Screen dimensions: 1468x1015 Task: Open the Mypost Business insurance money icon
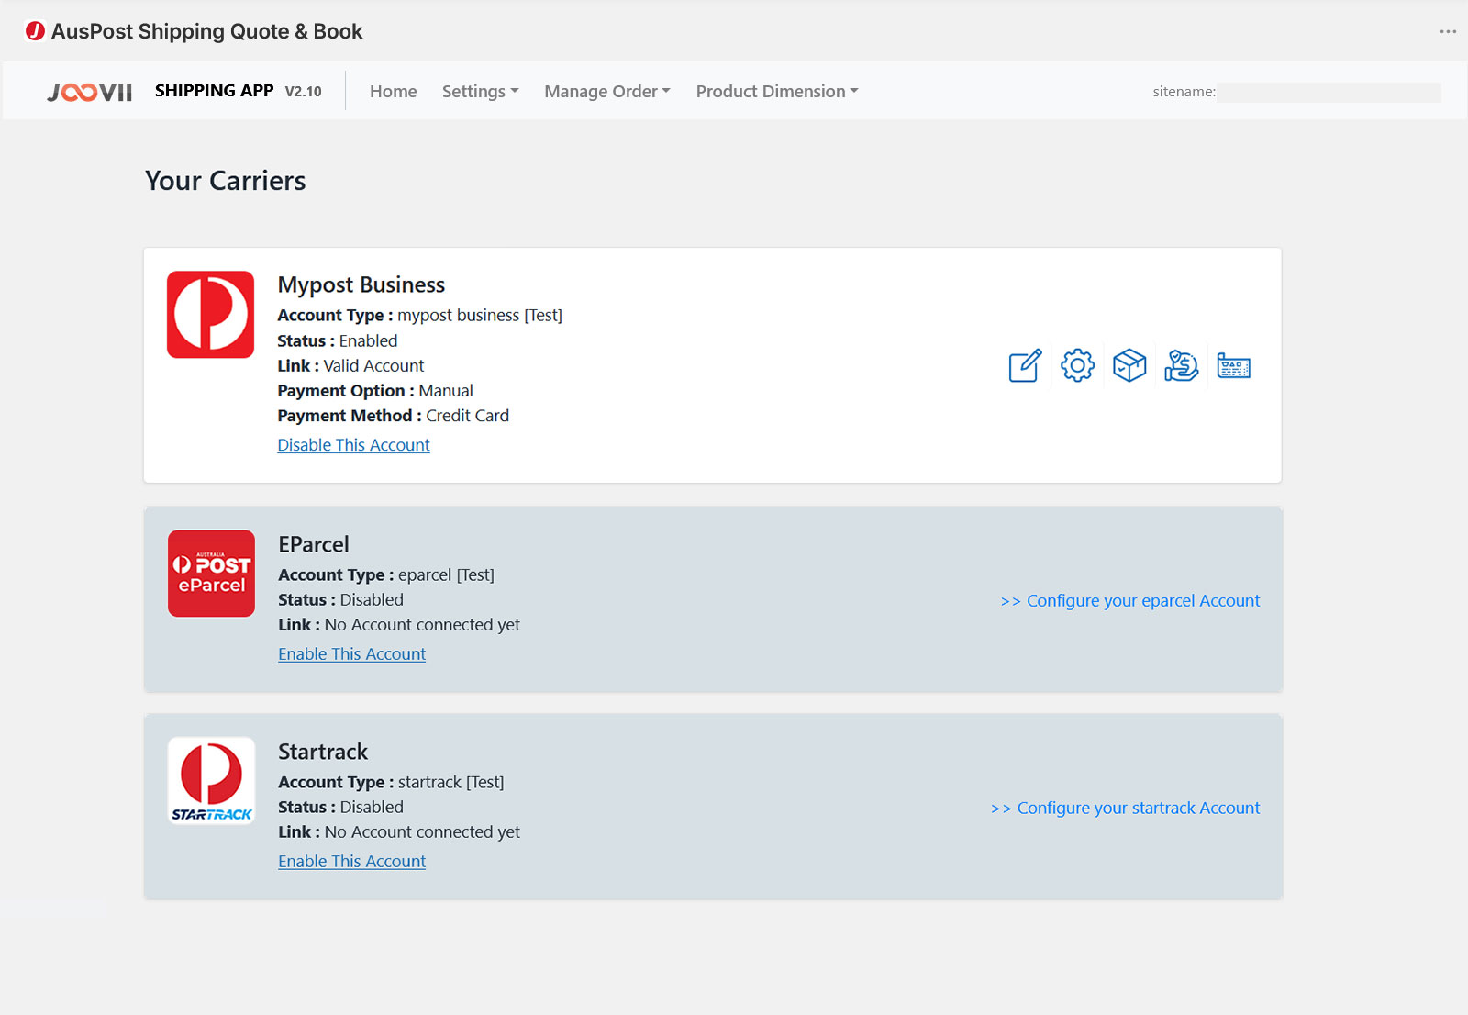coord(1182,365)
